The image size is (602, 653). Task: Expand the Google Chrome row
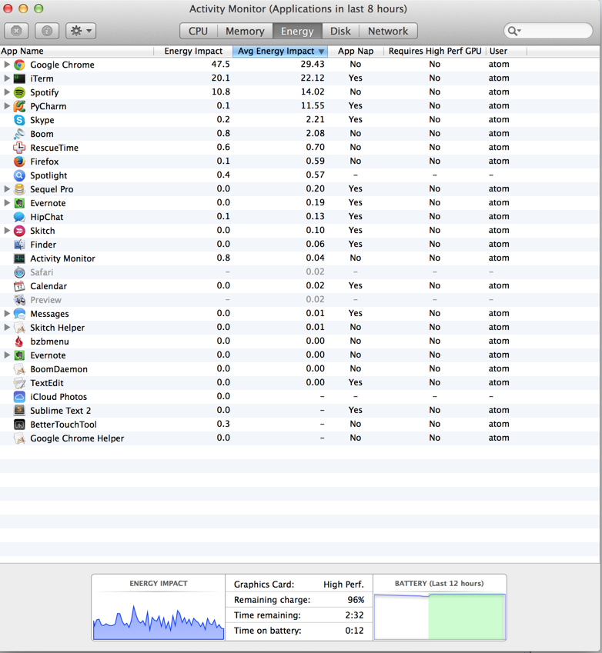point(7,65)
